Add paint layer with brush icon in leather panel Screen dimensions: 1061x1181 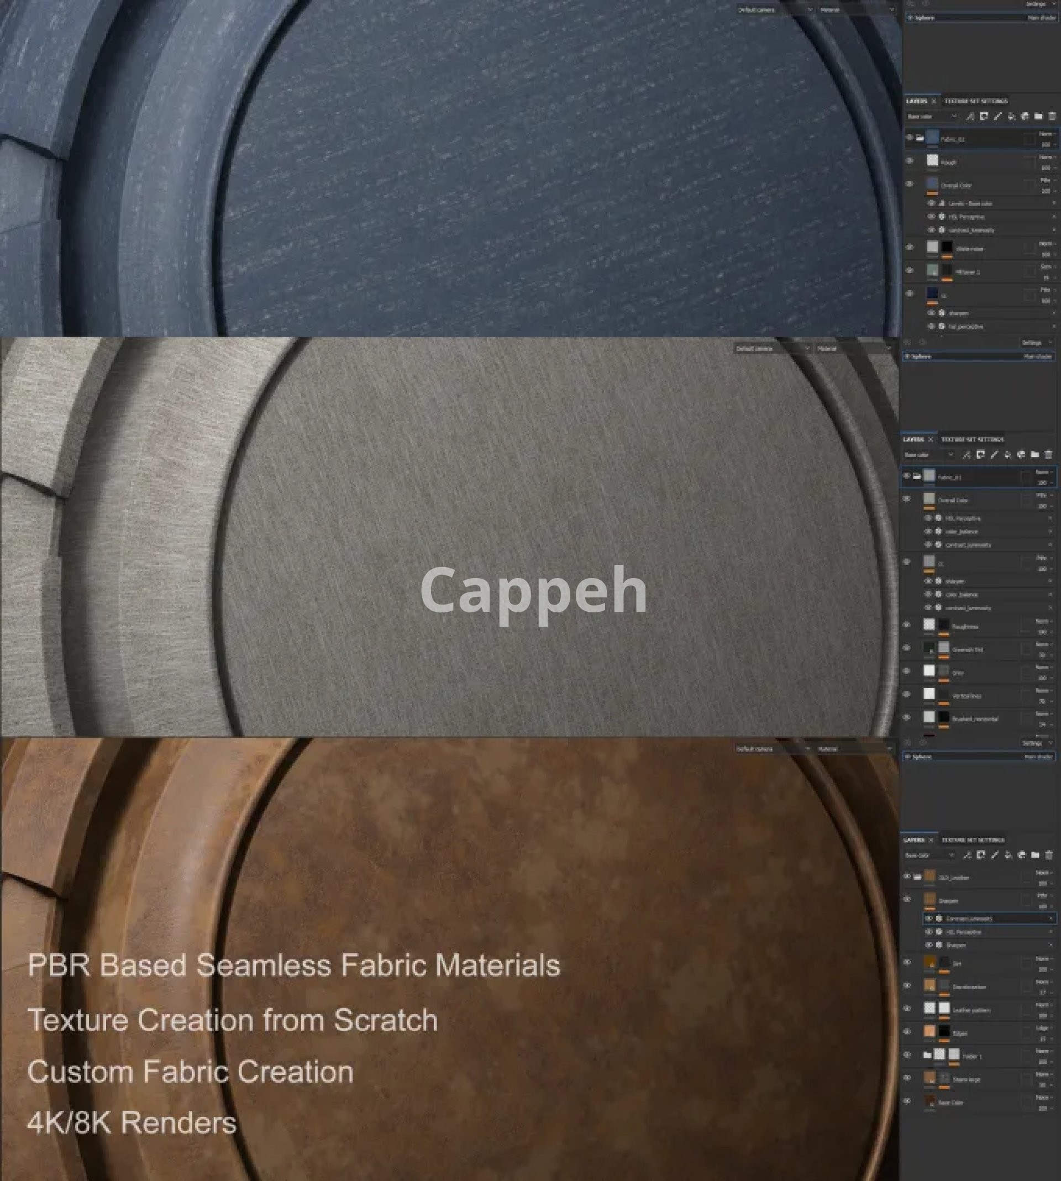pos(995,855)
